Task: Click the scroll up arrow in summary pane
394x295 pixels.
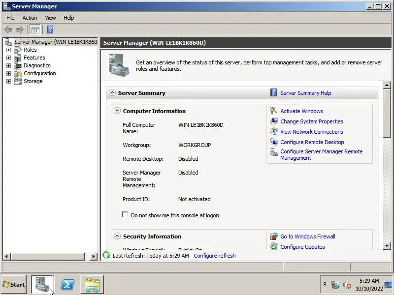Action: point(387,85)
